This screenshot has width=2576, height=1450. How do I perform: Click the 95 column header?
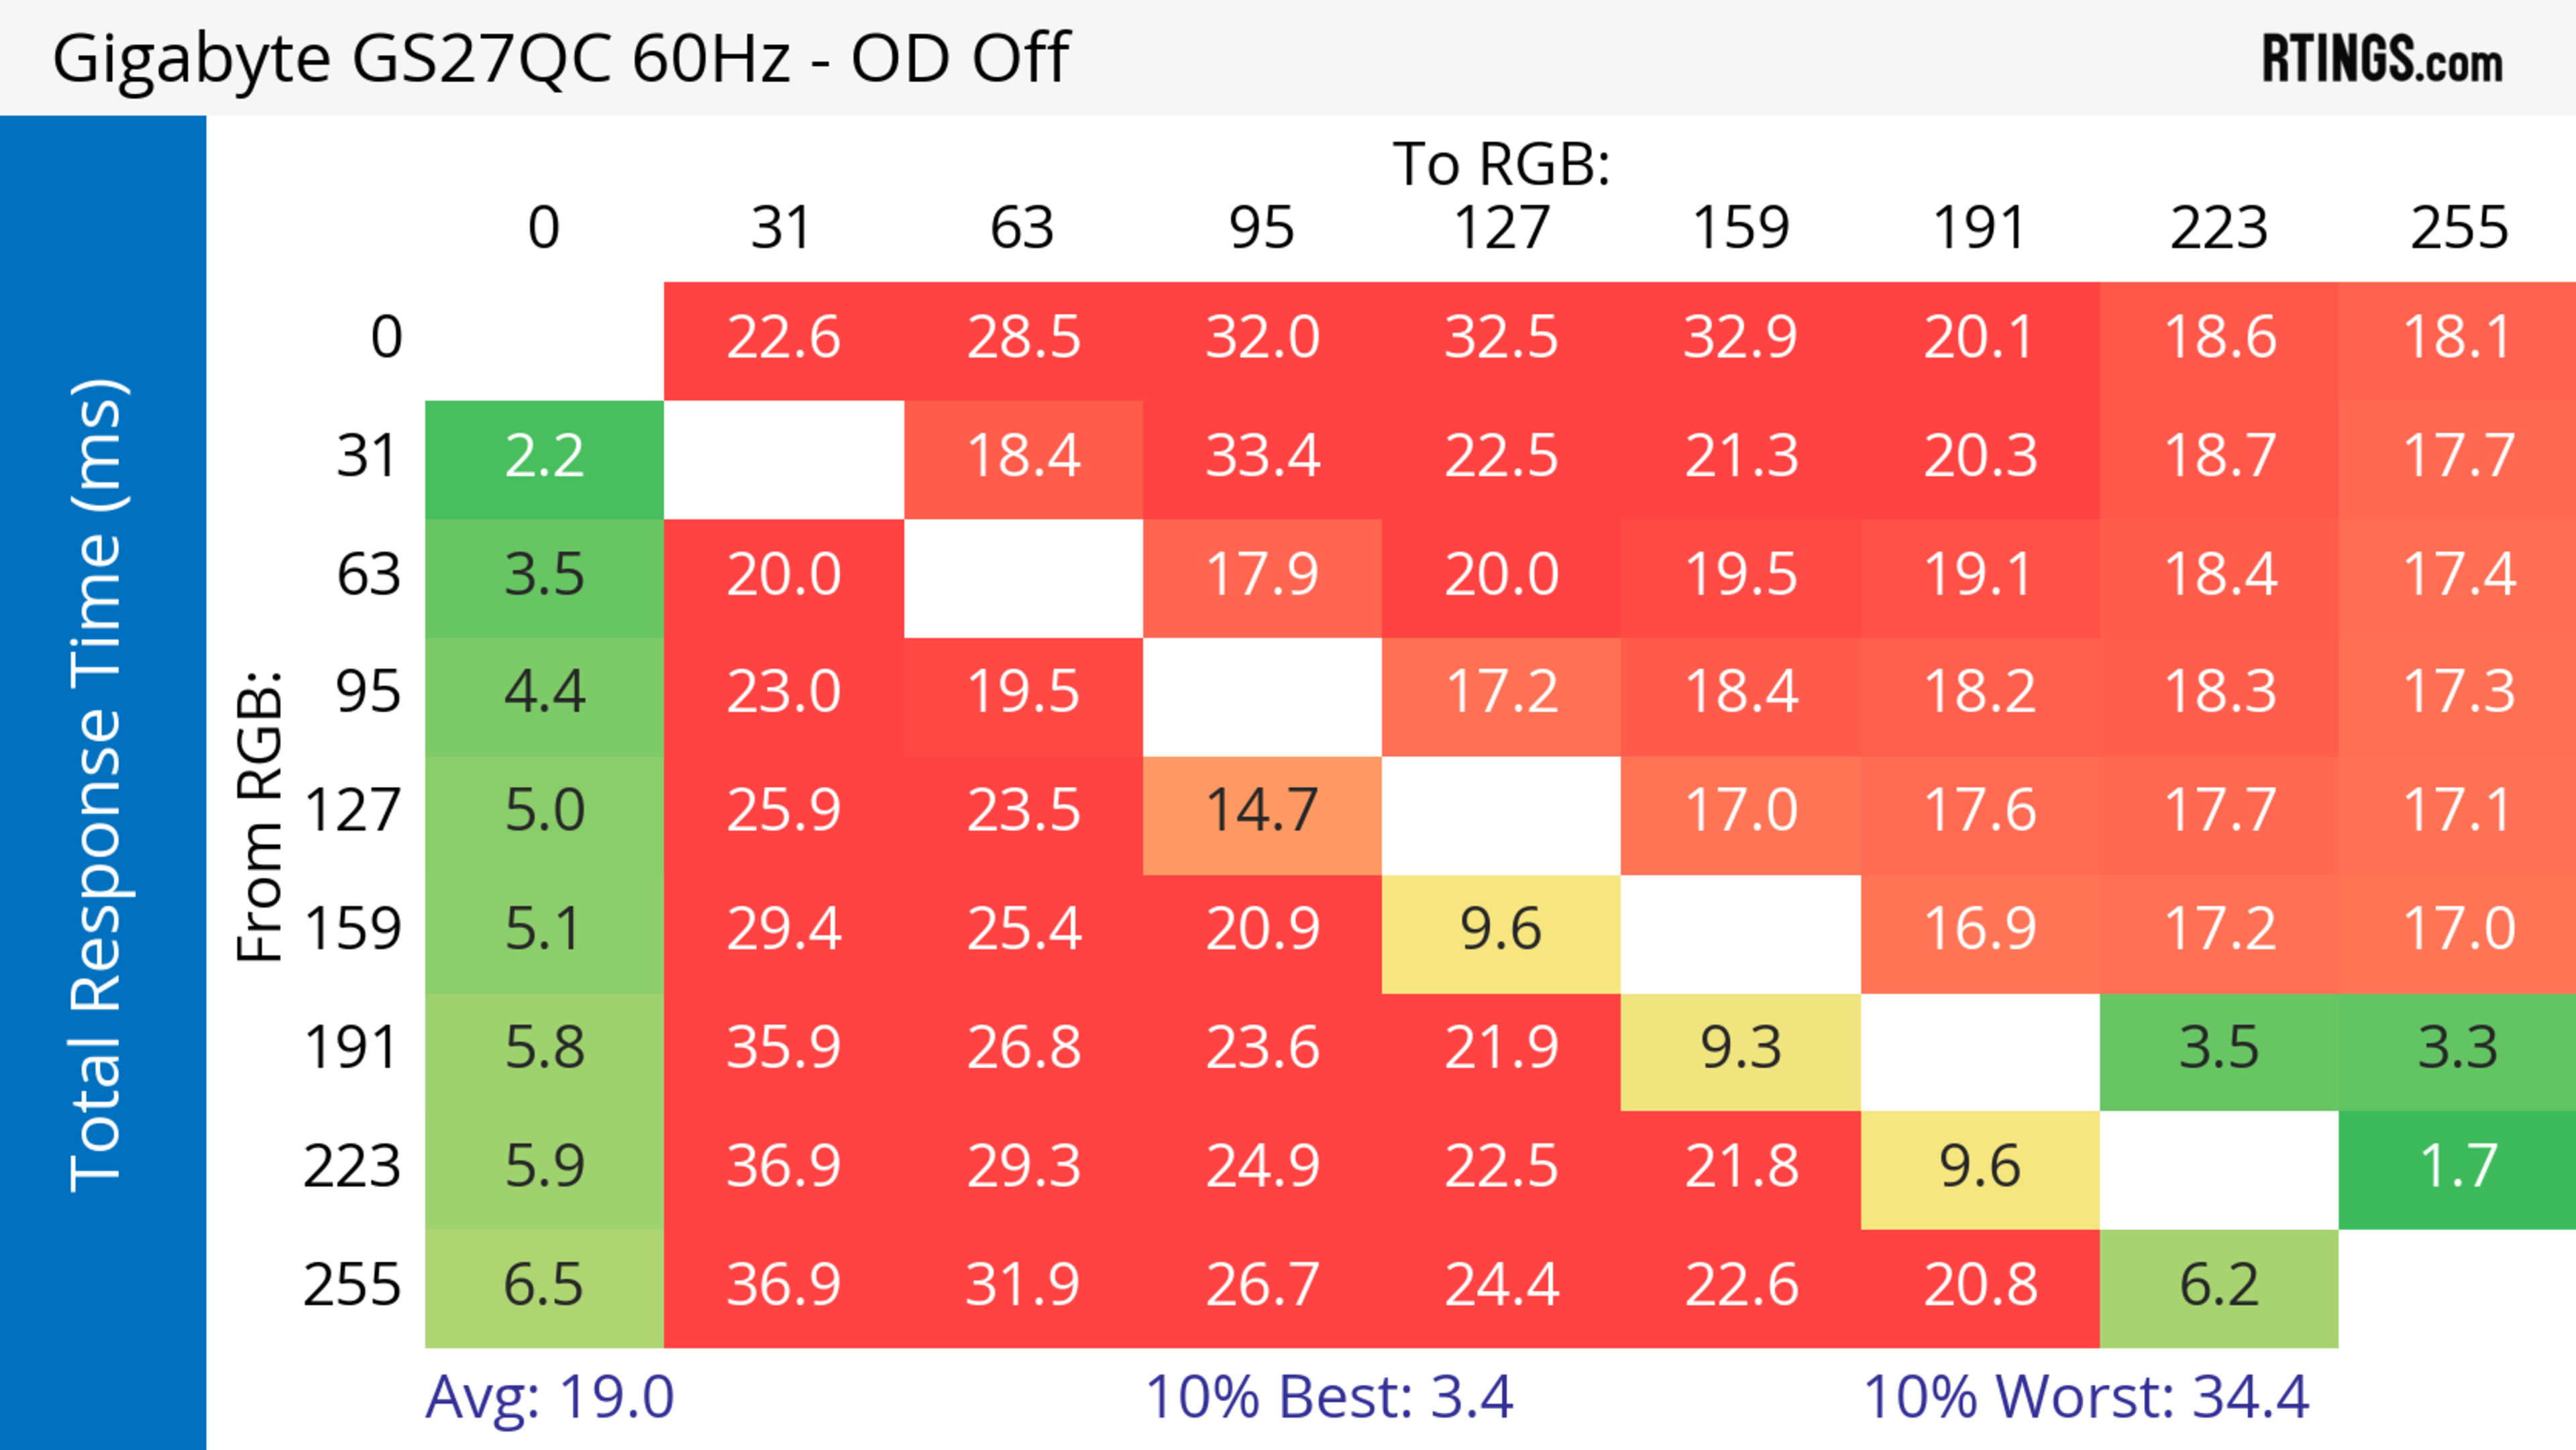(1262, 228)
